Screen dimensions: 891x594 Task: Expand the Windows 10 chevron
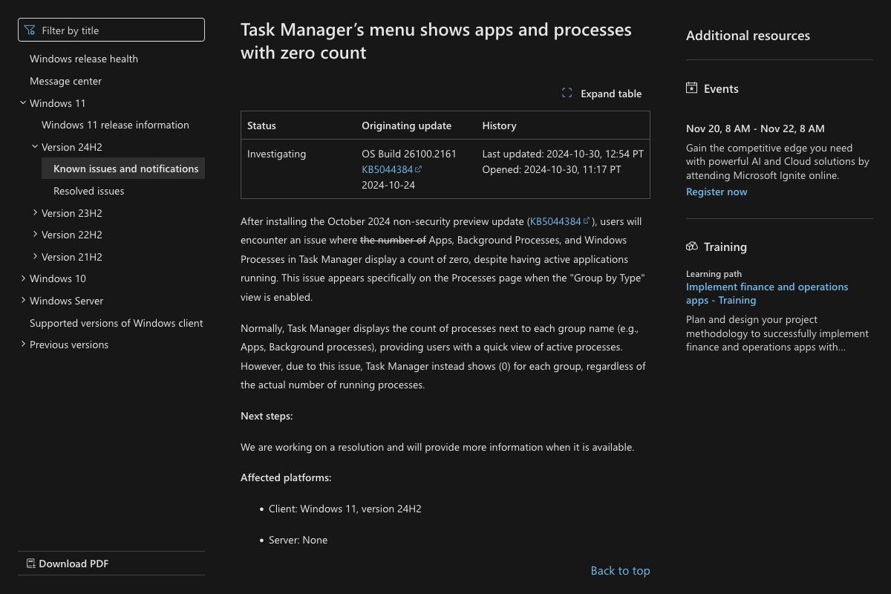point(23,278)
